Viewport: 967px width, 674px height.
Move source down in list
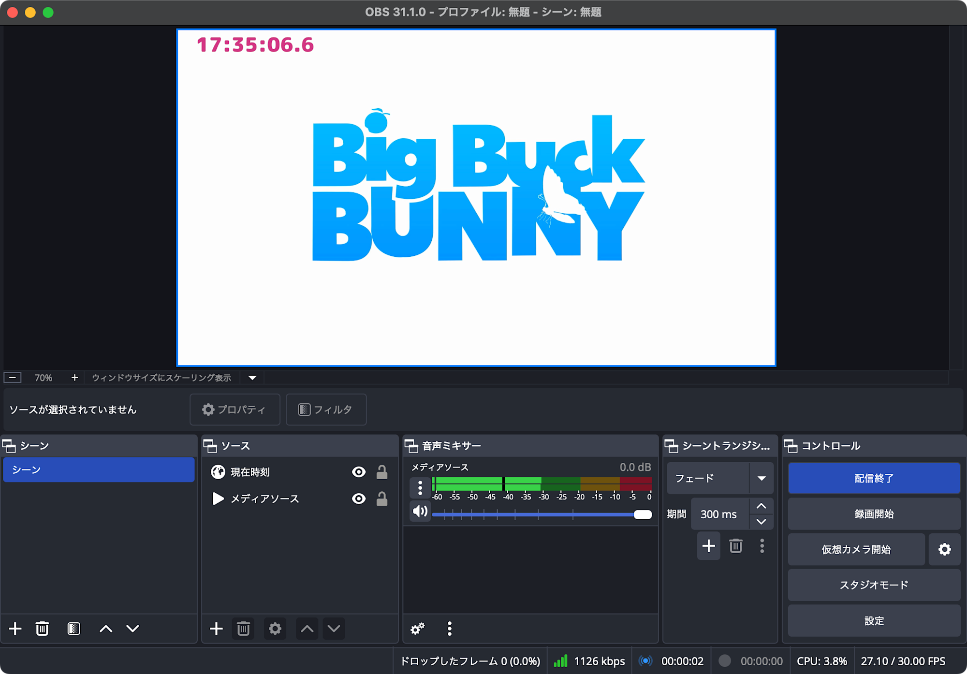334,629
